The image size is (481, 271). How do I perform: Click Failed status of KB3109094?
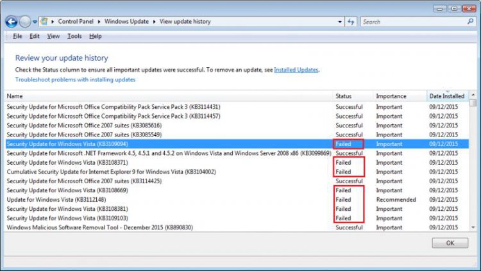click(x=343, y=144)
